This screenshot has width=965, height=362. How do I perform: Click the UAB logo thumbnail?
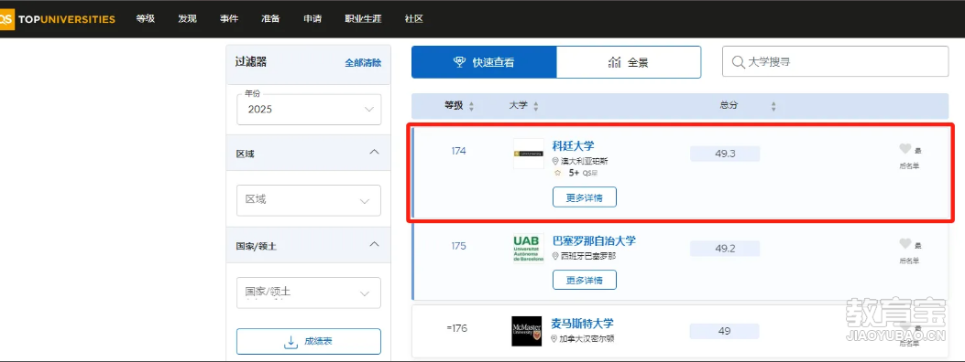click(529, 248)
